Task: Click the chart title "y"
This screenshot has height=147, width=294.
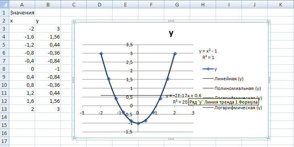Action: (x=171, y=34)
